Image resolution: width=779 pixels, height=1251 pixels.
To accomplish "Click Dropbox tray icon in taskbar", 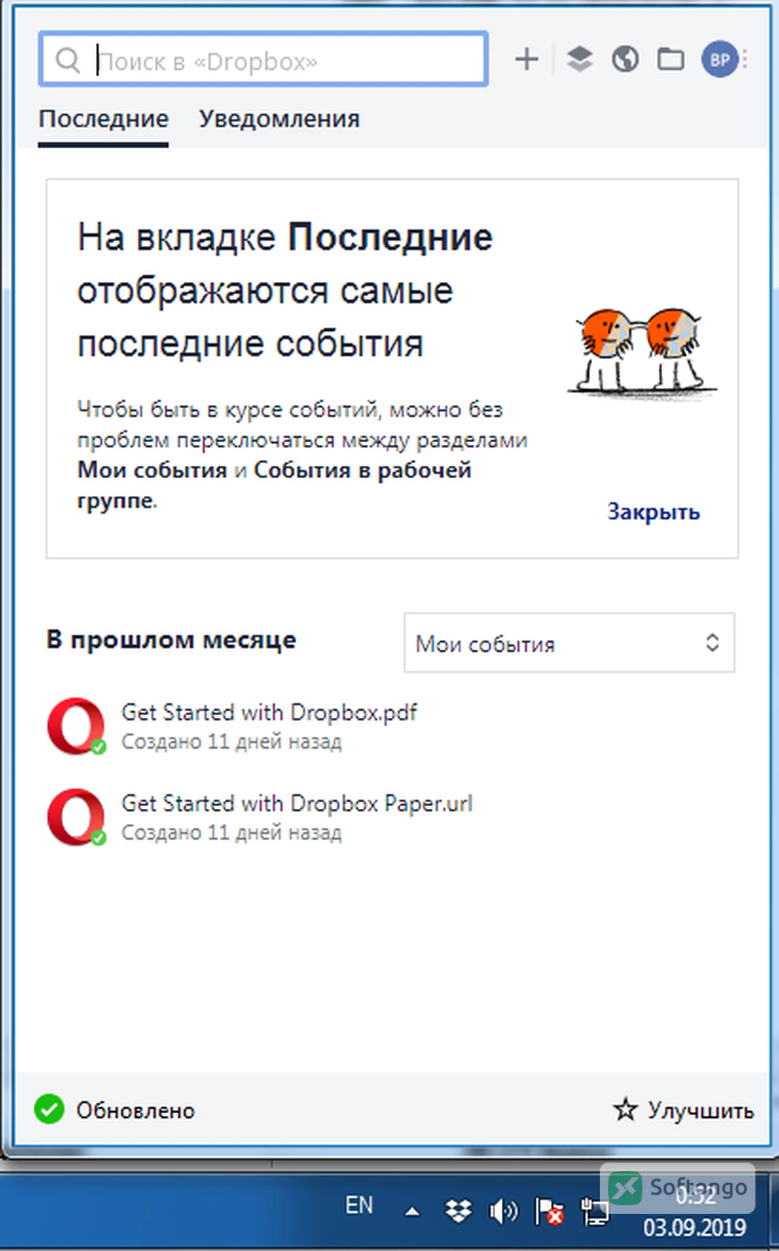I will (x=458, y=1211).
